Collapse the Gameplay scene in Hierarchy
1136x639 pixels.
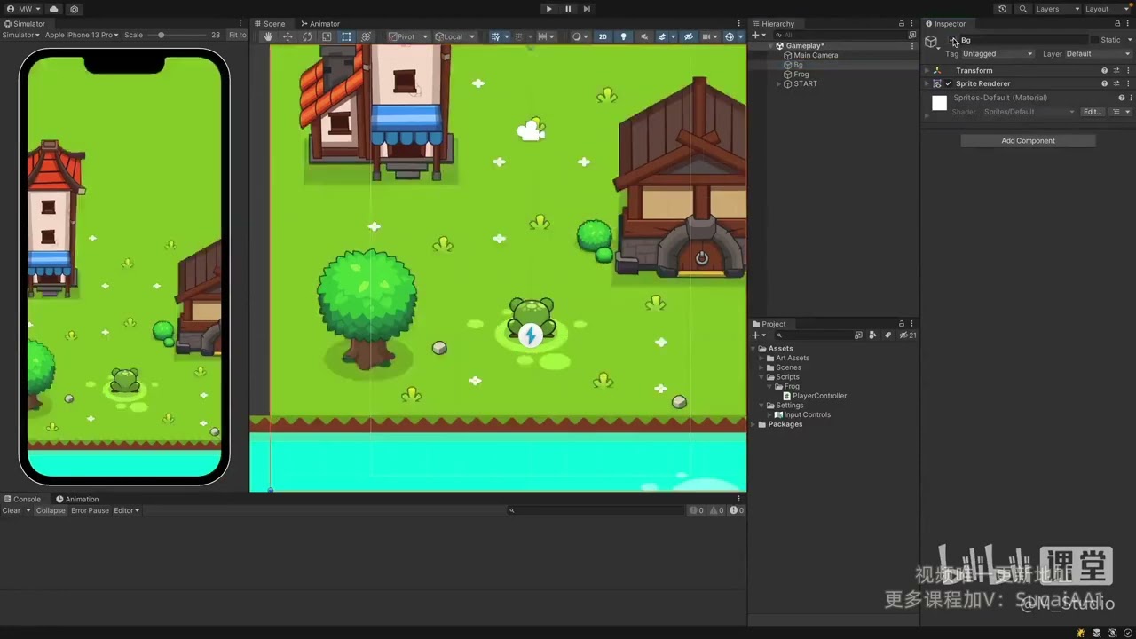[x=769, y=45]
